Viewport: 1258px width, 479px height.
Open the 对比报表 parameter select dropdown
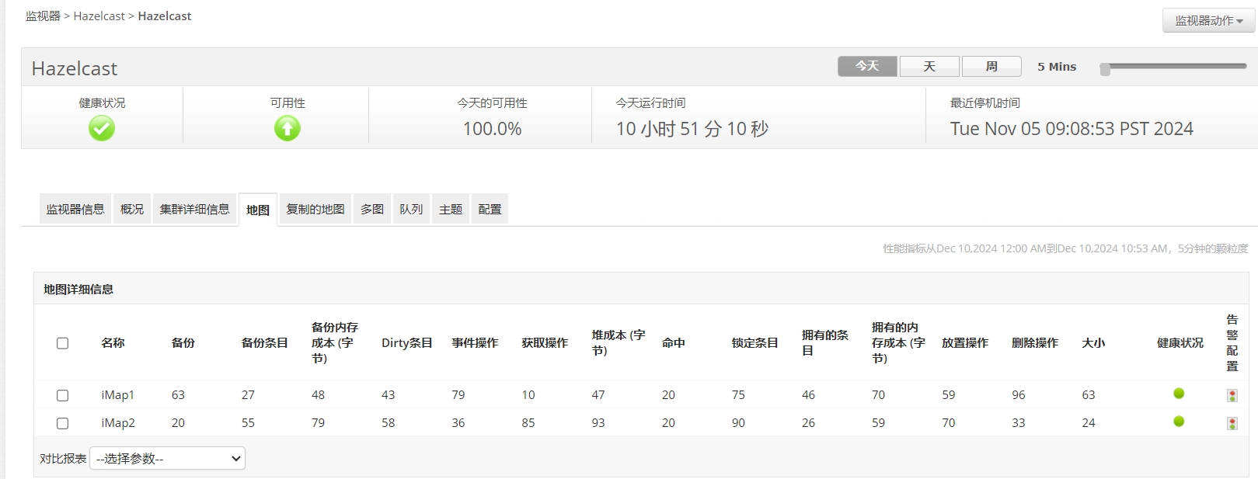167,459
